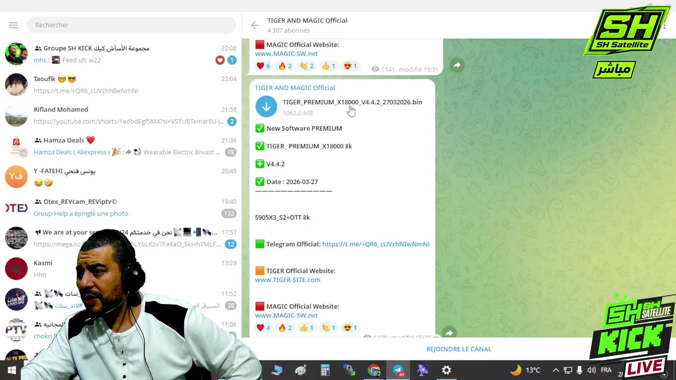Click unread badge 132 on Otex_REVcam
This screenshot has width=676, height=380.
pos(229,213)
